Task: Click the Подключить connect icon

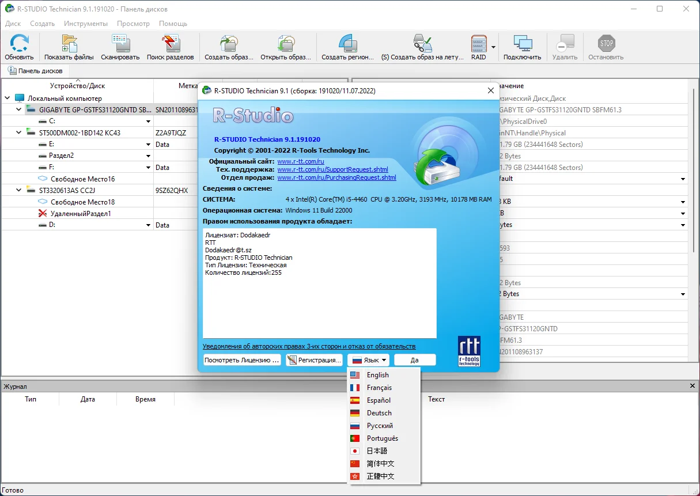Action: coord(522,44)
